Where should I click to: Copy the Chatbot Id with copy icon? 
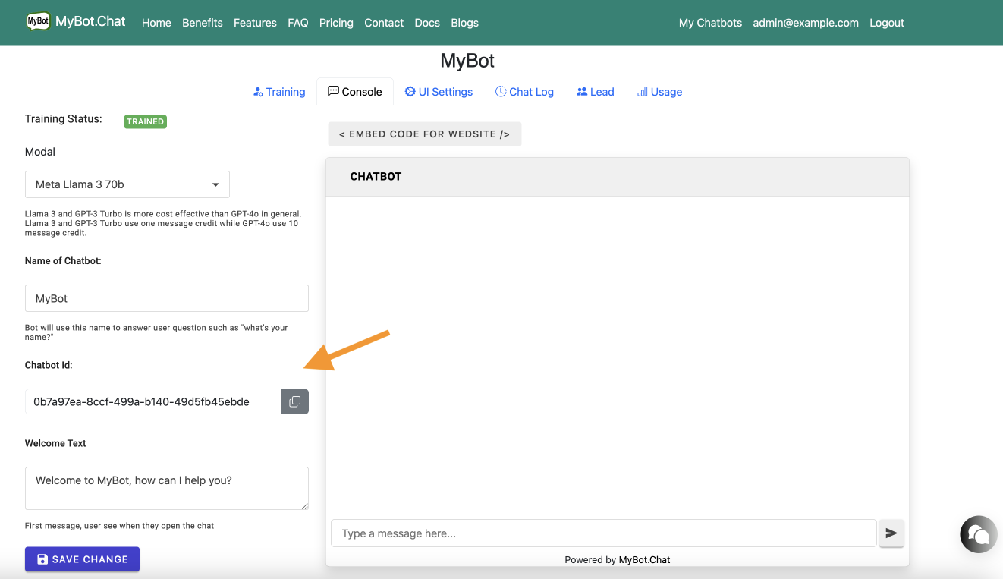click(294, 401)
